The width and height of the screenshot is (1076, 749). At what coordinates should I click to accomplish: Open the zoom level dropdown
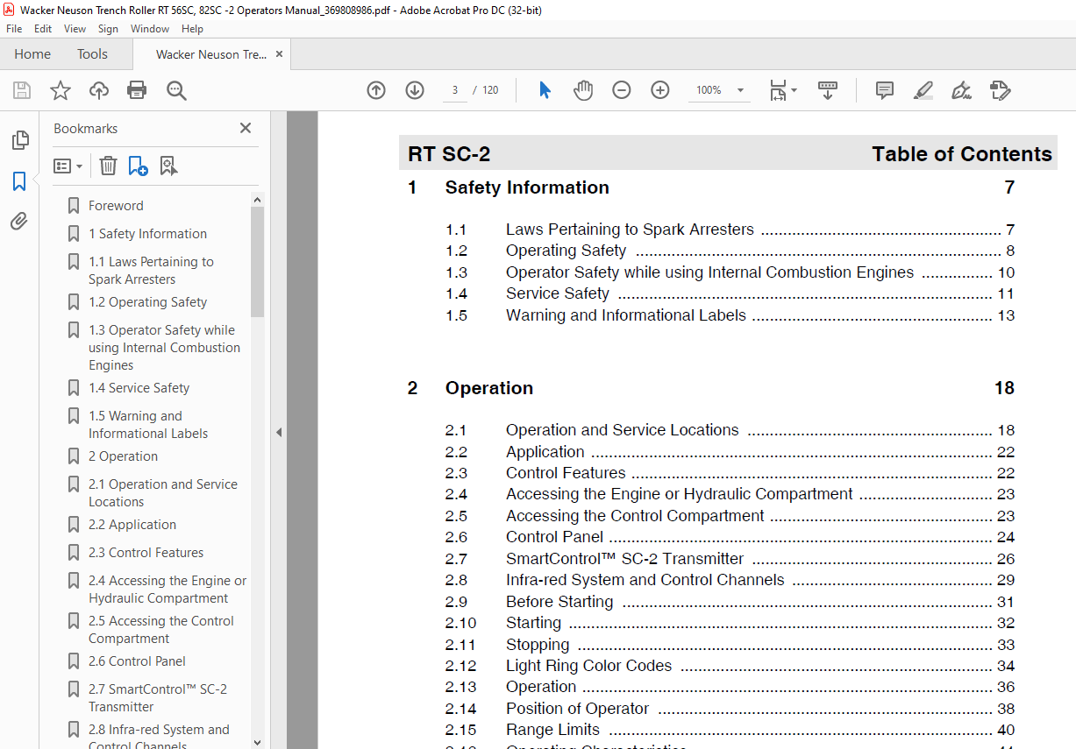[741, 90]
